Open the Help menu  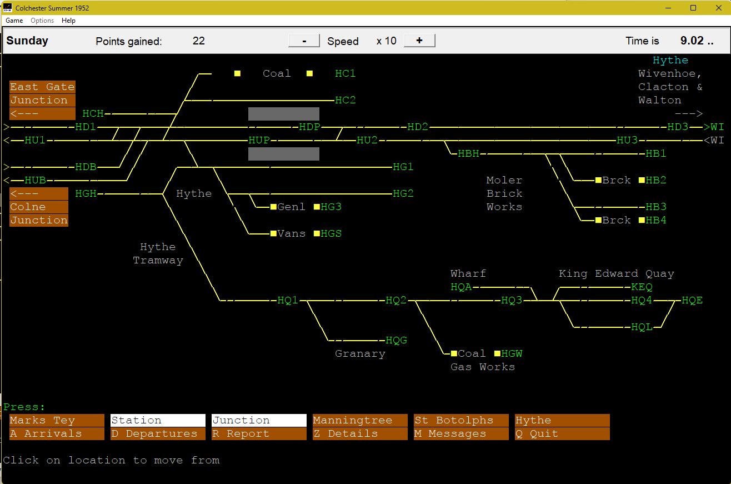[x=68, y=21]
